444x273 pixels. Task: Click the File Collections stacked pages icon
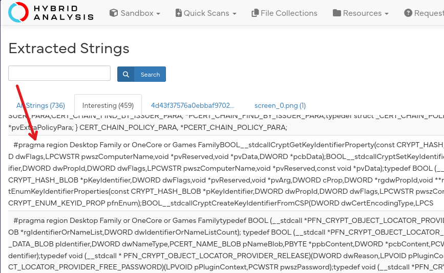click(255, 13)
